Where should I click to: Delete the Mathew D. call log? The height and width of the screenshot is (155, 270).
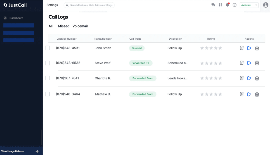click(257, 94)
